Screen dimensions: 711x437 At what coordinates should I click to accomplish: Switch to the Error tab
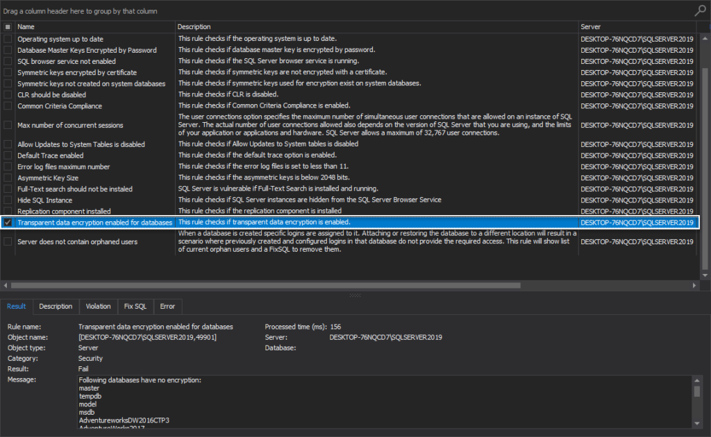[x=167, y=306]
